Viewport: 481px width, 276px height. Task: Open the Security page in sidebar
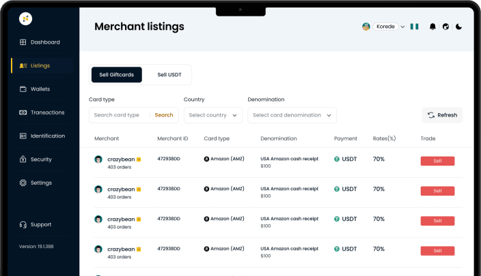coord(40,159)
